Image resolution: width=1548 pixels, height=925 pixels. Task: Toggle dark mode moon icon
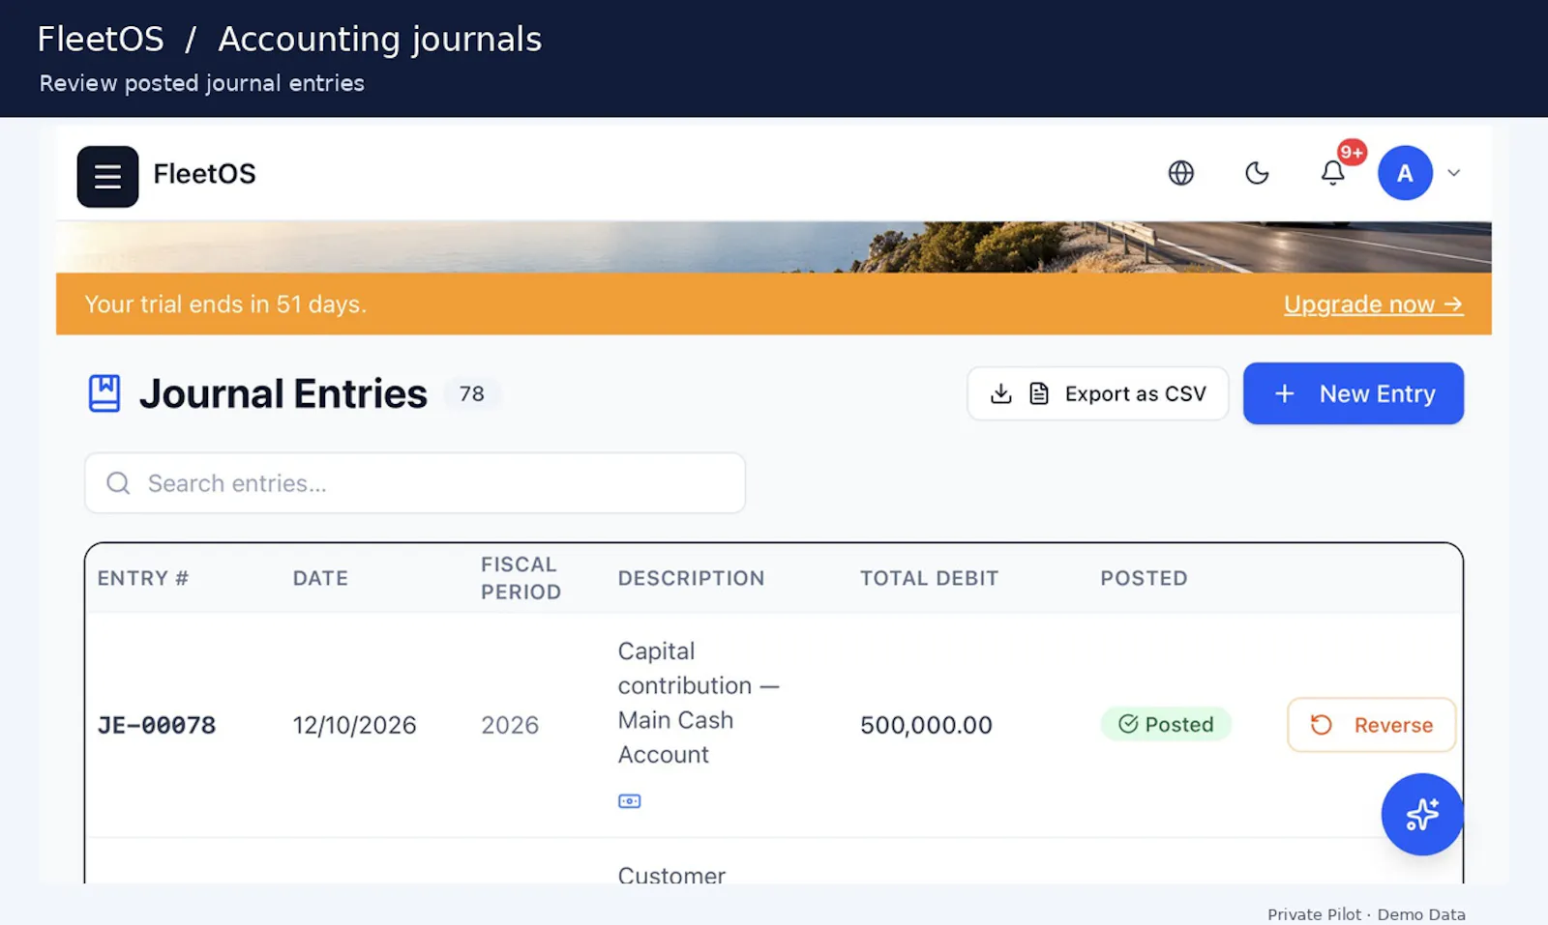(x=1257, y=173)
